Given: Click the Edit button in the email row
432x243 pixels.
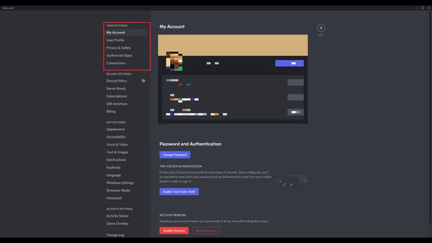Looking at the screenshot, I should pos(296,97).
